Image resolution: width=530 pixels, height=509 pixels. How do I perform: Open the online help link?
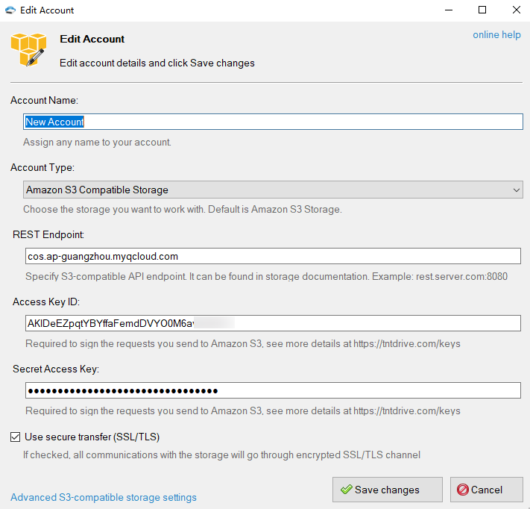pos(496,35)
